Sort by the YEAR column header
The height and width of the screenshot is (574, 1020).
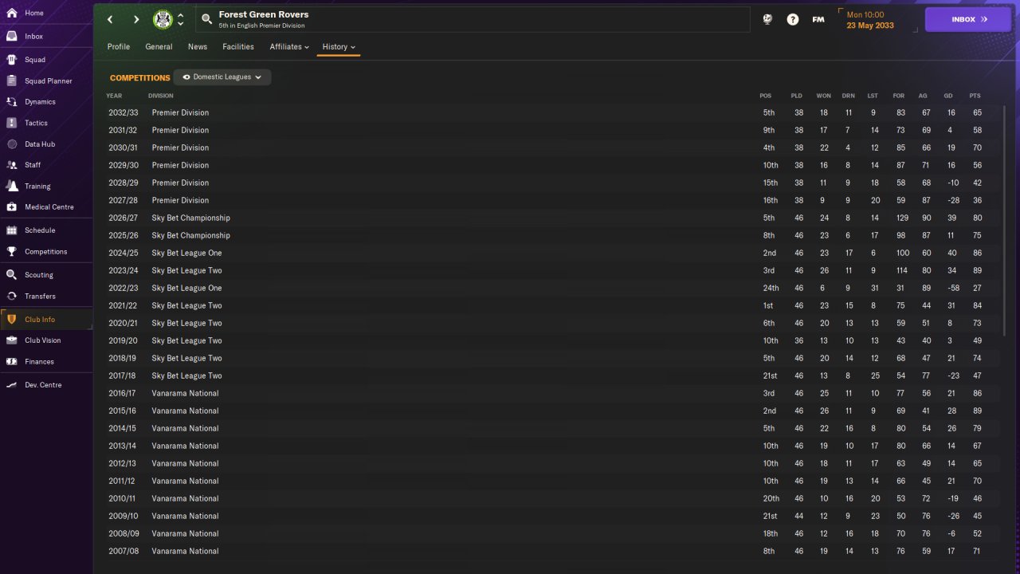tap(114, 96)
